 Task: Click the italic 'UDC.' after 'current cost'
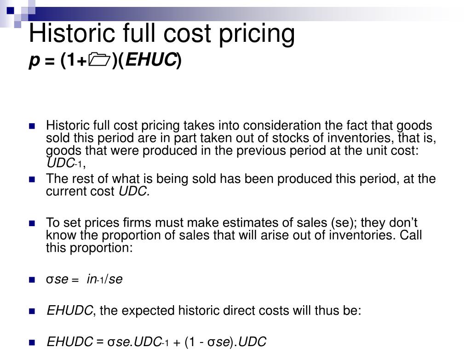134,191
